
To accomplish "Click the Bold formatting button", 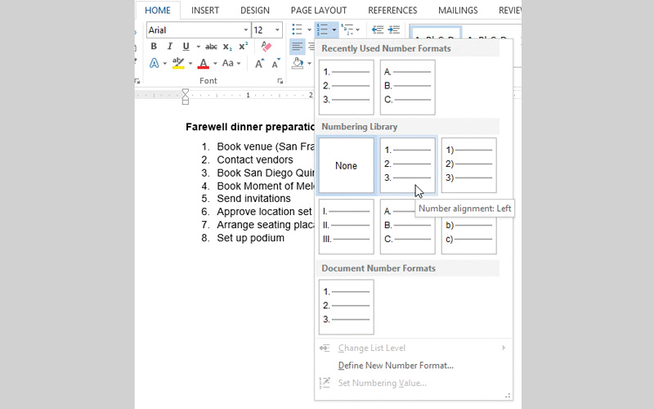I will (154, 47).
